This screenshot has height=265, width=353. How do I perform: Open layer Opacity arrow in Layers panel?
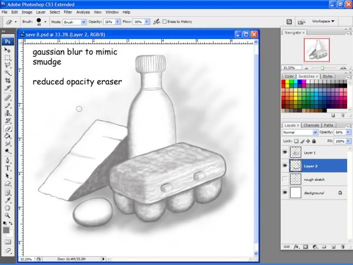click(348, 132)
